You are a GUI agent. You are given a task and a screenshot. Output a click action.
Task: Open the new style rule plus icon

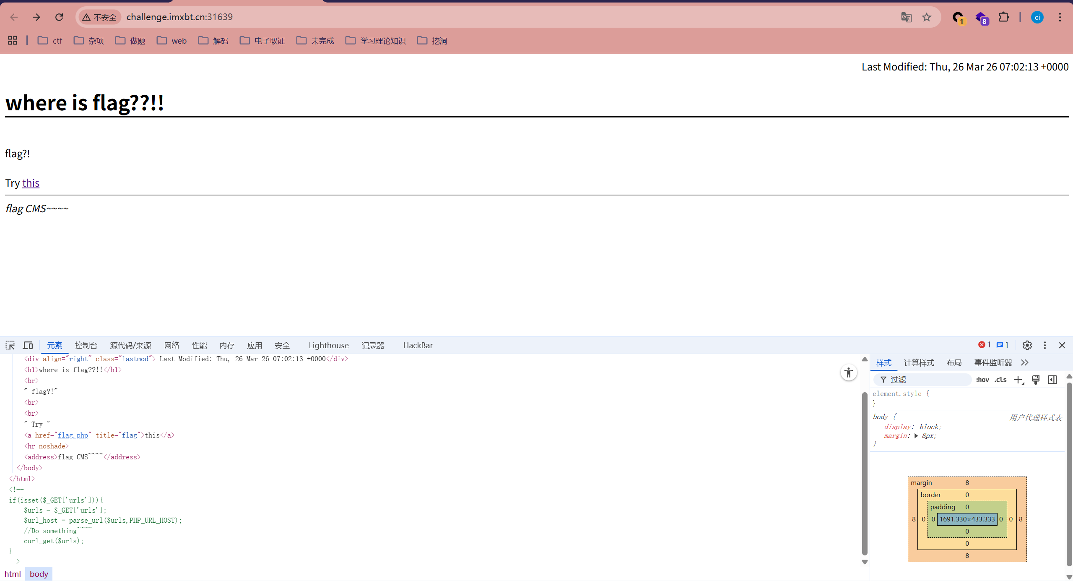[1018, 380]
